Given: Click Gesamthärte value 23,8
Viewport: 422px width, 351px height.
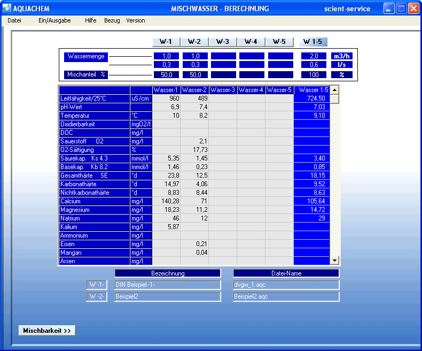Looking at the screenshot, I should point(166,175).
